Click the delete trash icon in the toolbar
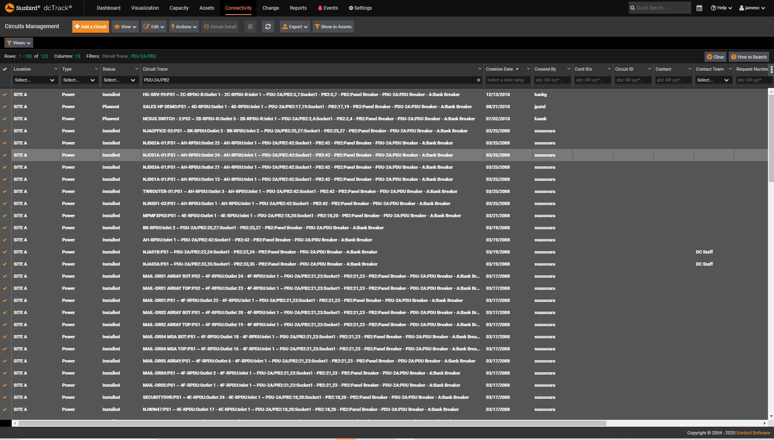Image resolution: width=774 pixels, height=440 pixels. tap(250, 26)
